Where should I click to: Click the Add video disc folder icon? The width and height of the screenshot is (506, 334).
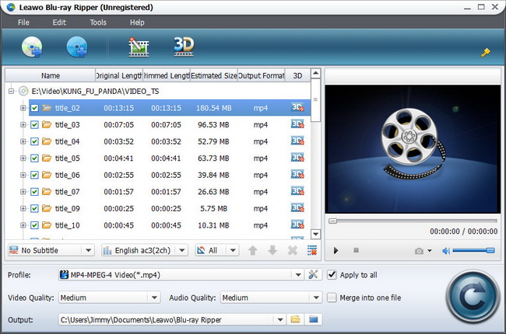pos(77,47)
